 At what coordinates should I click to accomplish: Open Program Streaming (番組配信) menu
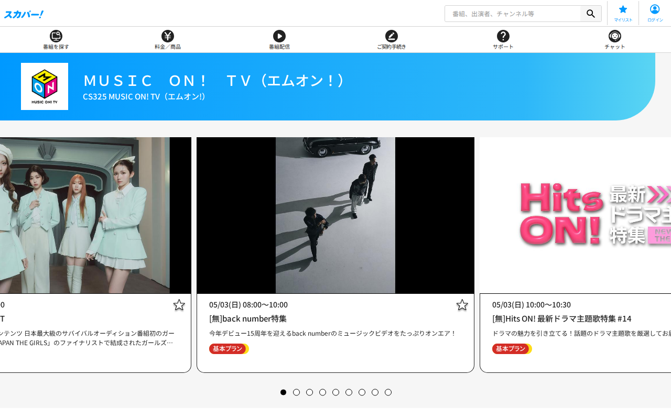[279, 40]
